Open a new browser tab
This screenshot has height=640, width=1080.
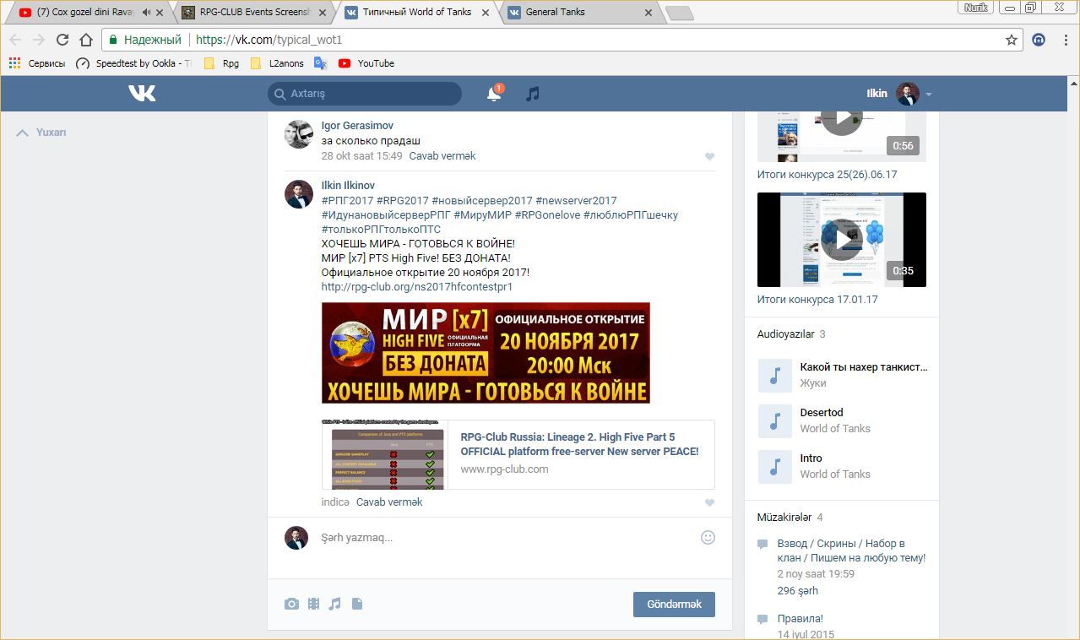pyautogui.click(x=679, y=13)
